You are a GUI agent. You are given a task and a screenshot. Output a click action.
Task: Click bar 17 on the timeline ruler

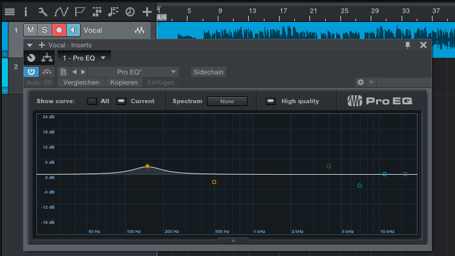[283, 11]
